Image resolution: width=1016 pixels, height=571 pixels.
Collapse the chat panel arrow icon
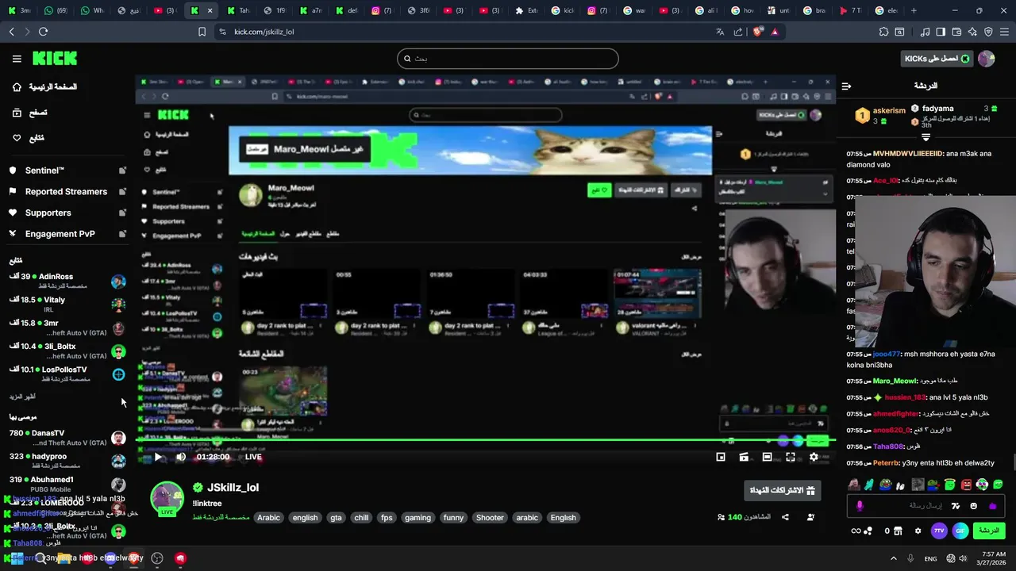846,86
